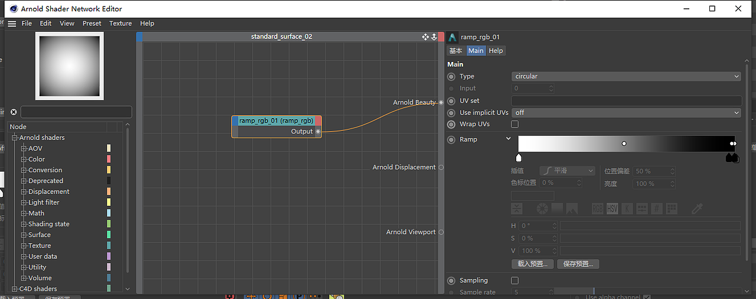Click the ramp_rgb_01 Output port
The image size is (756, 299).
click(x=318, y=132)
